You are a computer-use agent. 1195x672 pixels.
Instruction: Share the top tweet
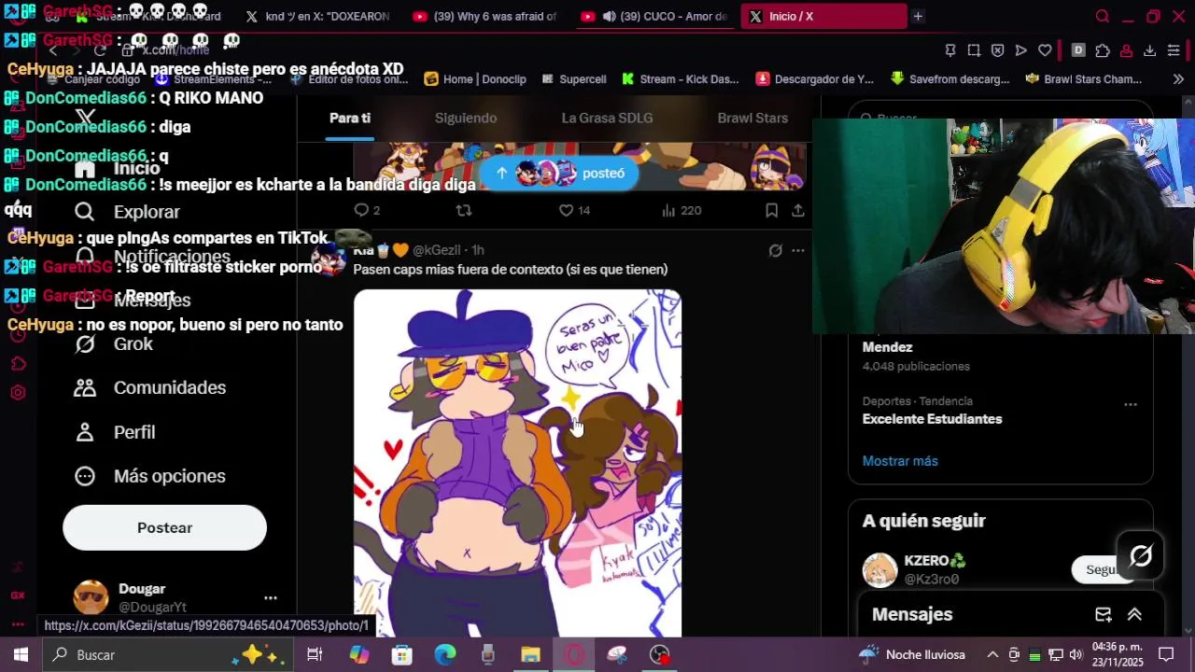[x=798, y=211]
